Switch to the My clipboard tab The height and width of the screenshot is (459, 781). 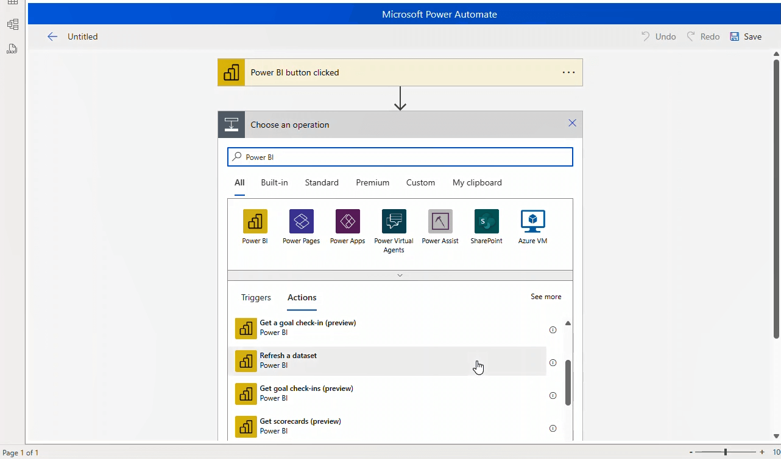click(x=477, y=182)
